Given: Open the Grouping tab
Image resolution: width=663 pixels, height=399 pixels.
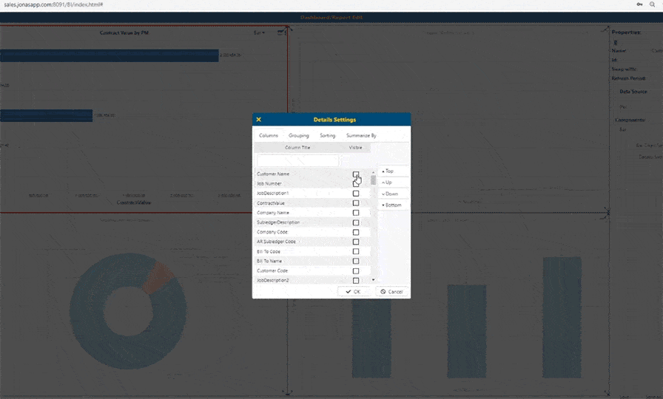Looking at the screenshot, I should tap(298, 135).
